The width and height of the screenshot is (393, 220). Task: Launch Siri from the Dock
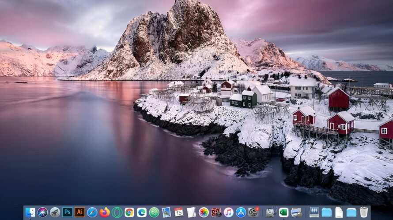pyautogui.click(x=42, y=212)
